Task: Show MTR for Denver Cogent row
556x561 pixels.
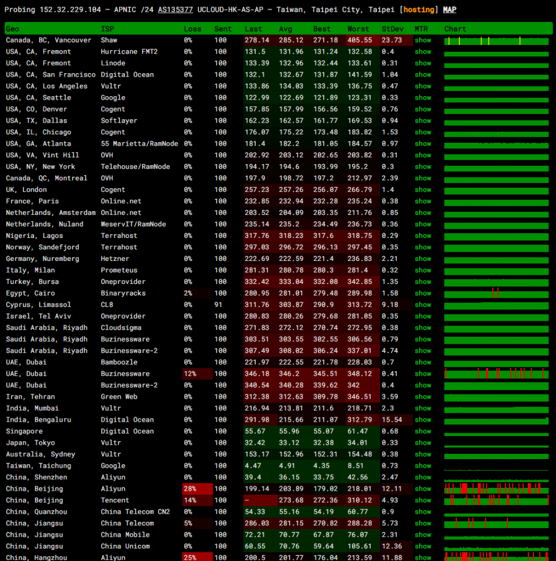Action: pyautogui.click(x=423, y=109)
